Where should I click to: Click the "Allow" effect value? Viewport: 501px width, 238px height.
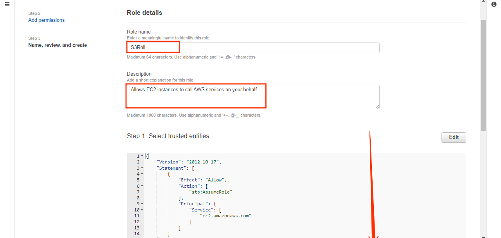215,180
